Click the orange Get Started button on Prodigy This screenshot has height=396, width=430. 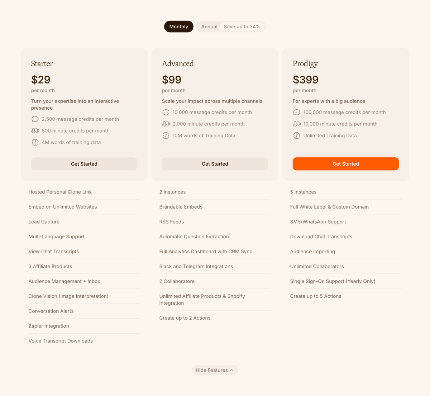click(x=345, y=164)
